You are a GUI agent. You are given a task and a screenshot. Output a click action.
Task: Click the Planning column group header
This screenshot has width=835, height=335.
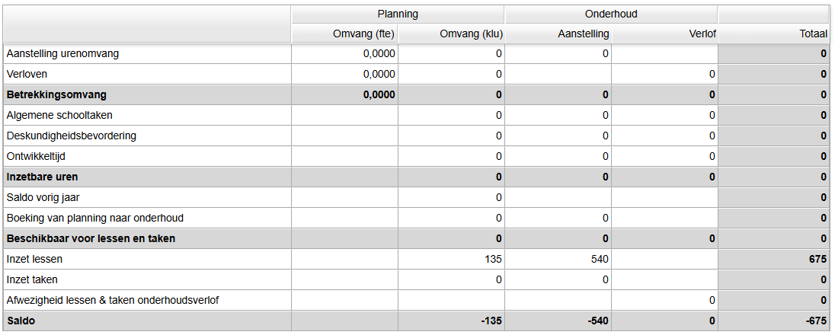(x=398, y=14)
